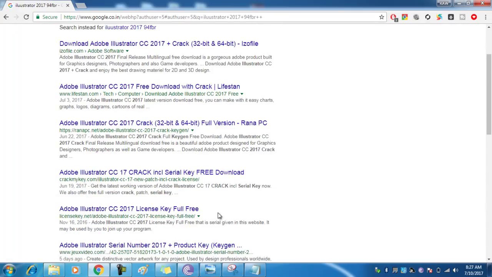Open the colorful pinwheel extension icon
The image size is (492, 277).
coord(439,17)
